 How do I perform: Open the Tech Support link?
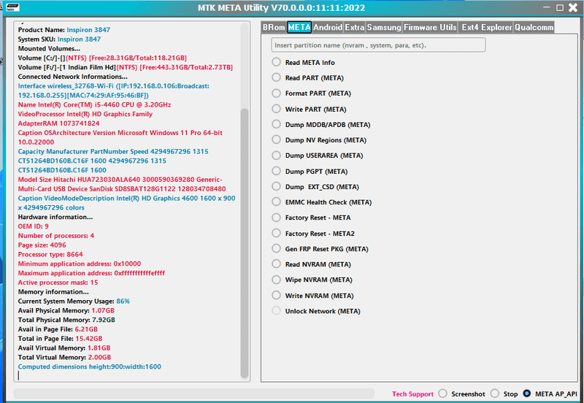click(x=412, y=394)
